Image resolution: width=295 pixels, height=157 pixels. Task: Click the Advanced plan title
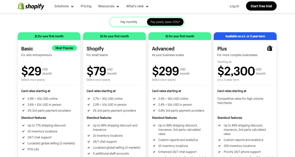163,48
